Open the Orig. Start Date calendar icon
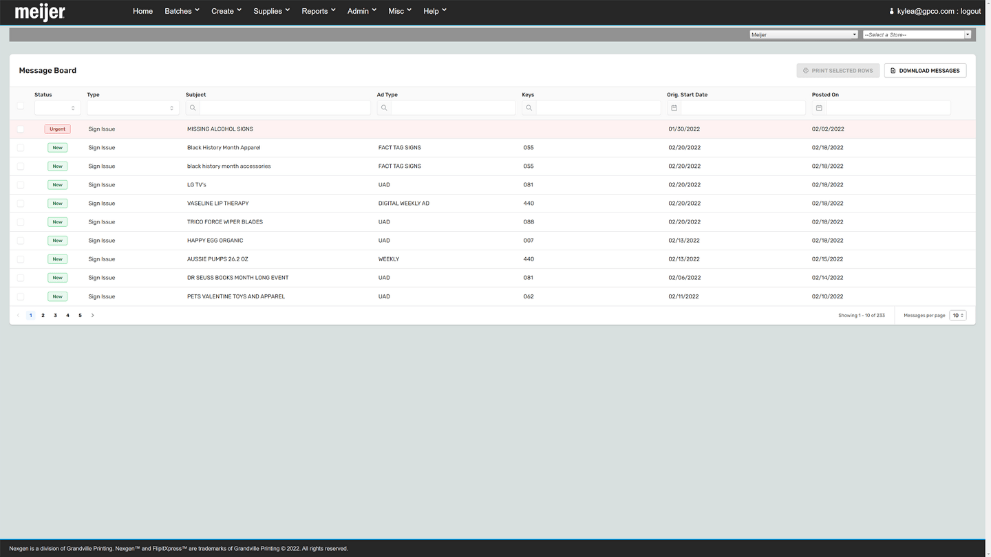The image size is (991, 557). (674, 108)
